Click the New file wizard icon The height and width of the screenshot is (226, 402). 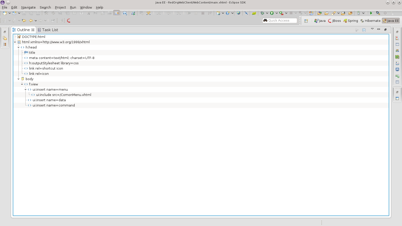(5, 13)
